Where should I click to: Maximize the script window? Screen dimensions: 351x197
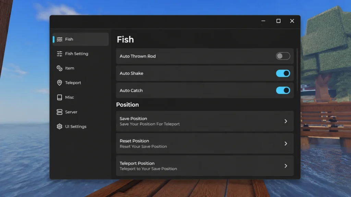(x=278, y=21)
